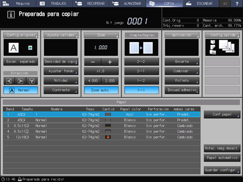
Task: Open Densidad de copia settings
Action: [x=61, y=61]
